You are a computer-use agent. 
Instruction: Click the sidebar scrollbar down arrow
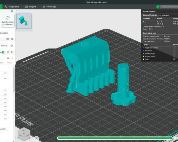[14, 141]
